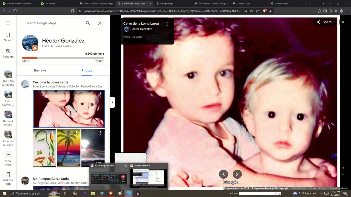Open photo options three-dot menu
Image resolution: width=351 pixels, height=197 pixels.
(x=167, y=24)
